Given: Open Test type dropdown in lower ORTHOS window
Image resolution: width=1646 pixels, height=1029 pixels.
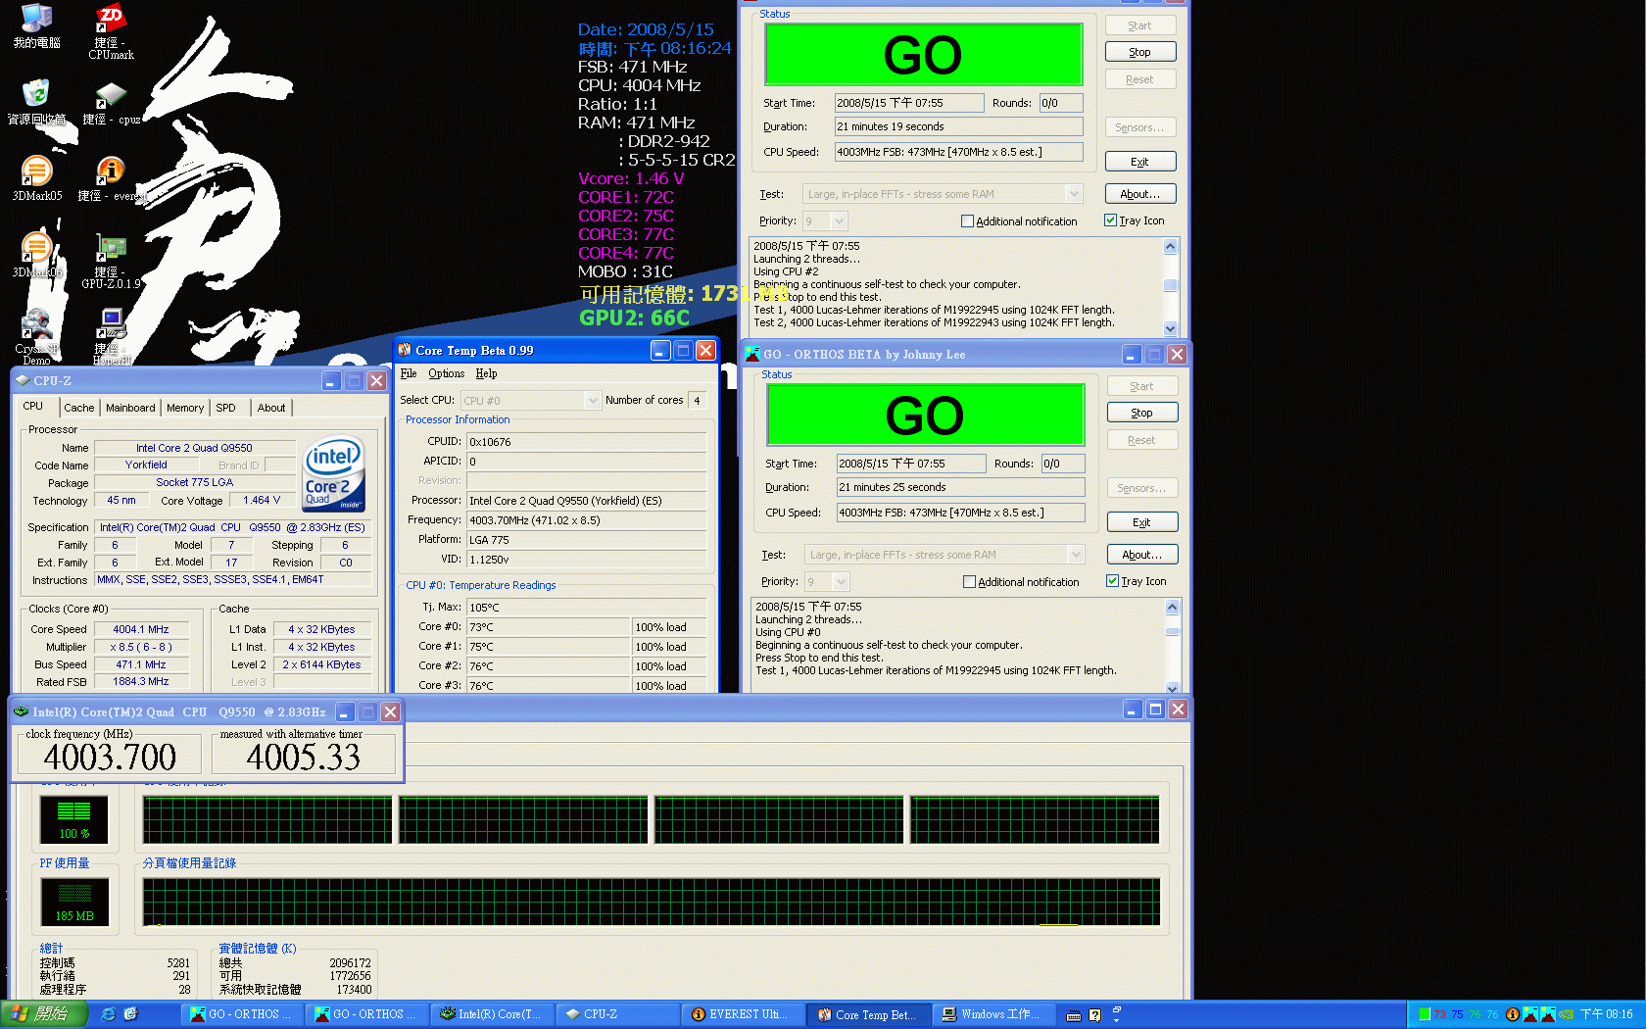Looking at the screenshot, I should pos(1076,555).
